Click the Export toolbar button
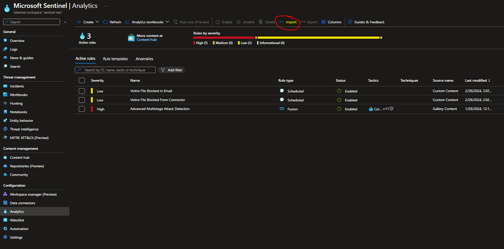Image resolution: width=504 pixels, height=249 pixels. point(309,22)
